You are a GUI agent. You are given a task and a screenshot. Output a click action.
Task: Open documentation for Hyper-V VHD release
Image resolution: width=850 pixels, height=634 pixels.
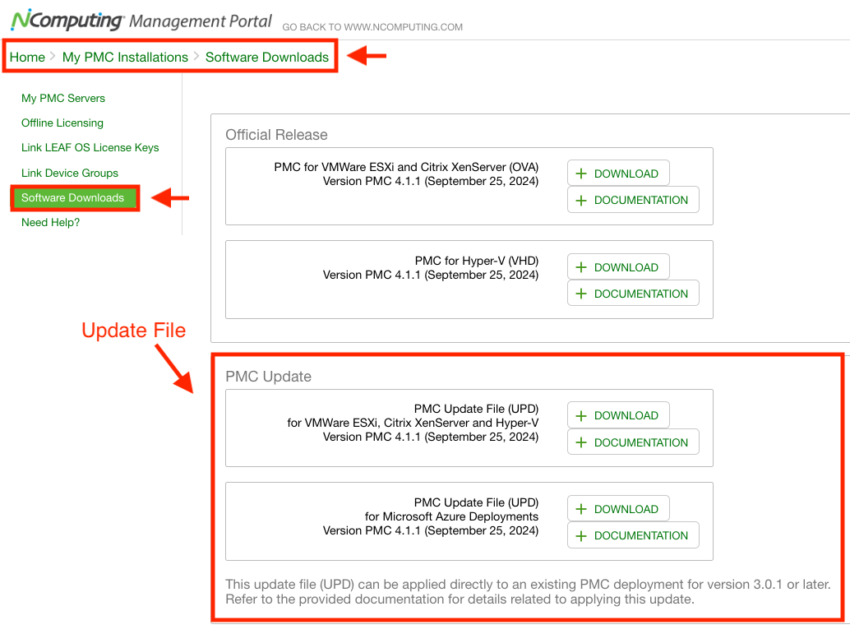coord(633,294)
